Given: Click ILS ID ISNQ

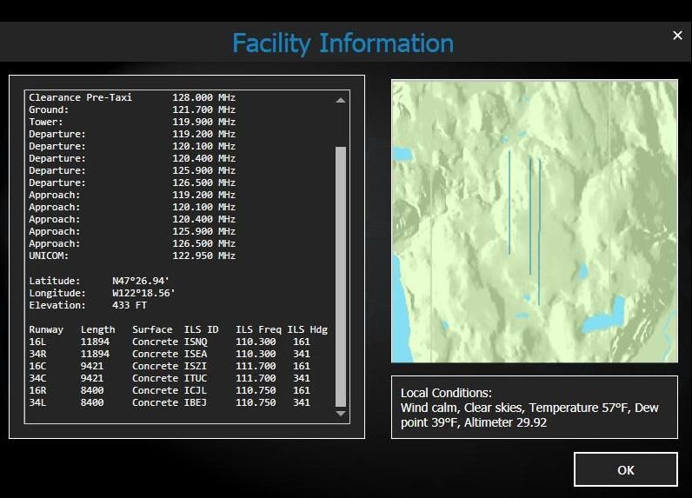Looking at the screenshot, I should [195, 342].
